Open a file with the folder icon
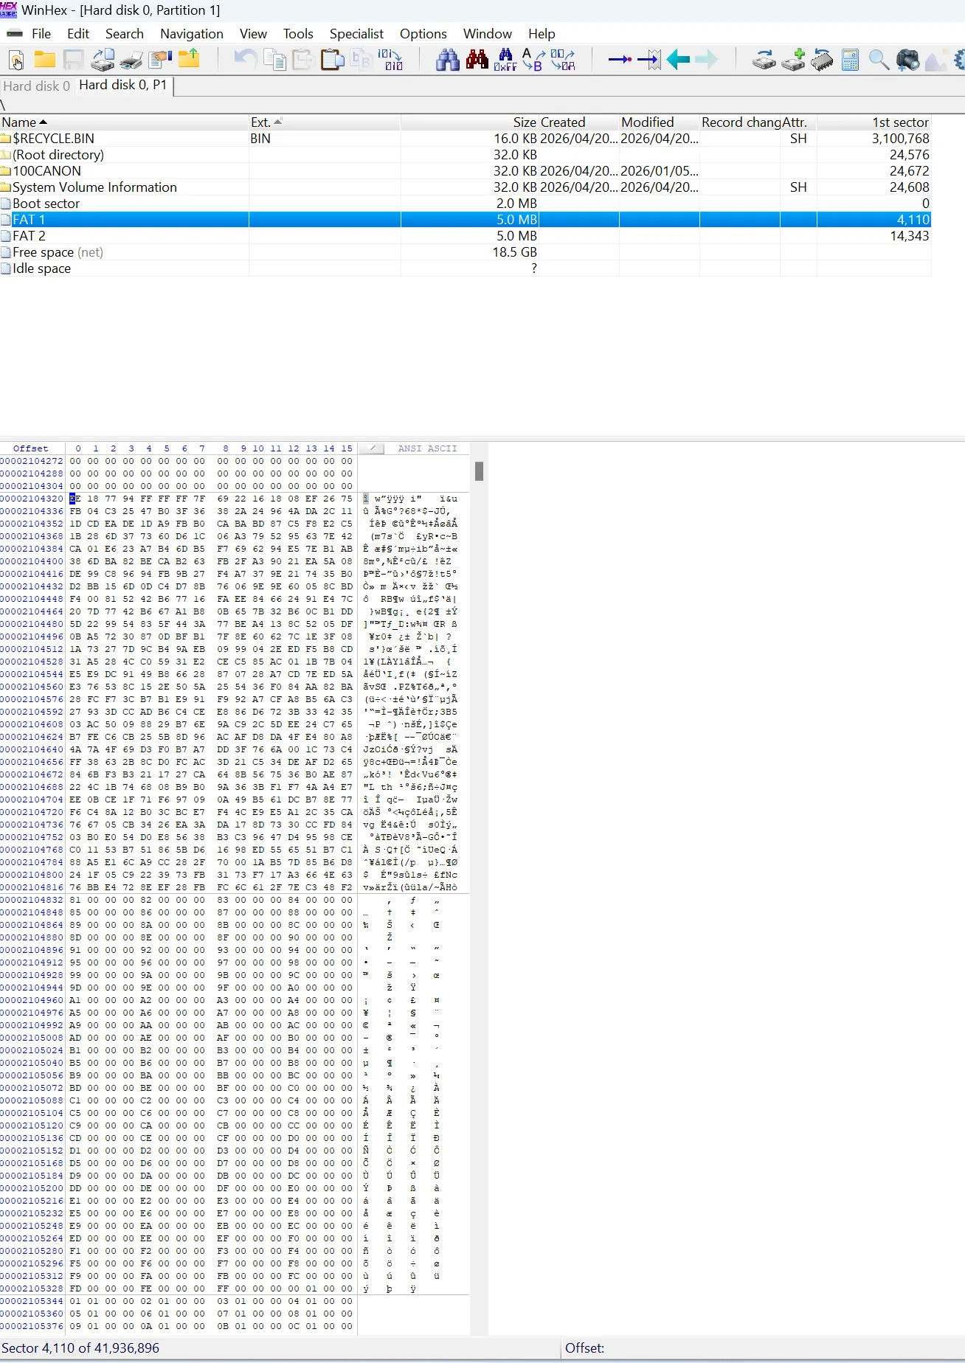 [45, 60]
